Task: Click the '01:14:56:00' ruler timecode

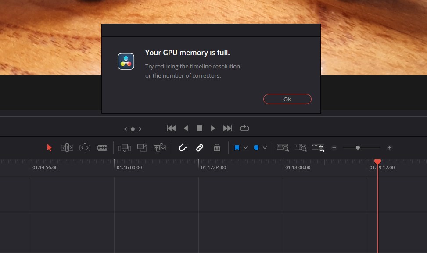Action: pyautogui.click(x=45, y=167)
